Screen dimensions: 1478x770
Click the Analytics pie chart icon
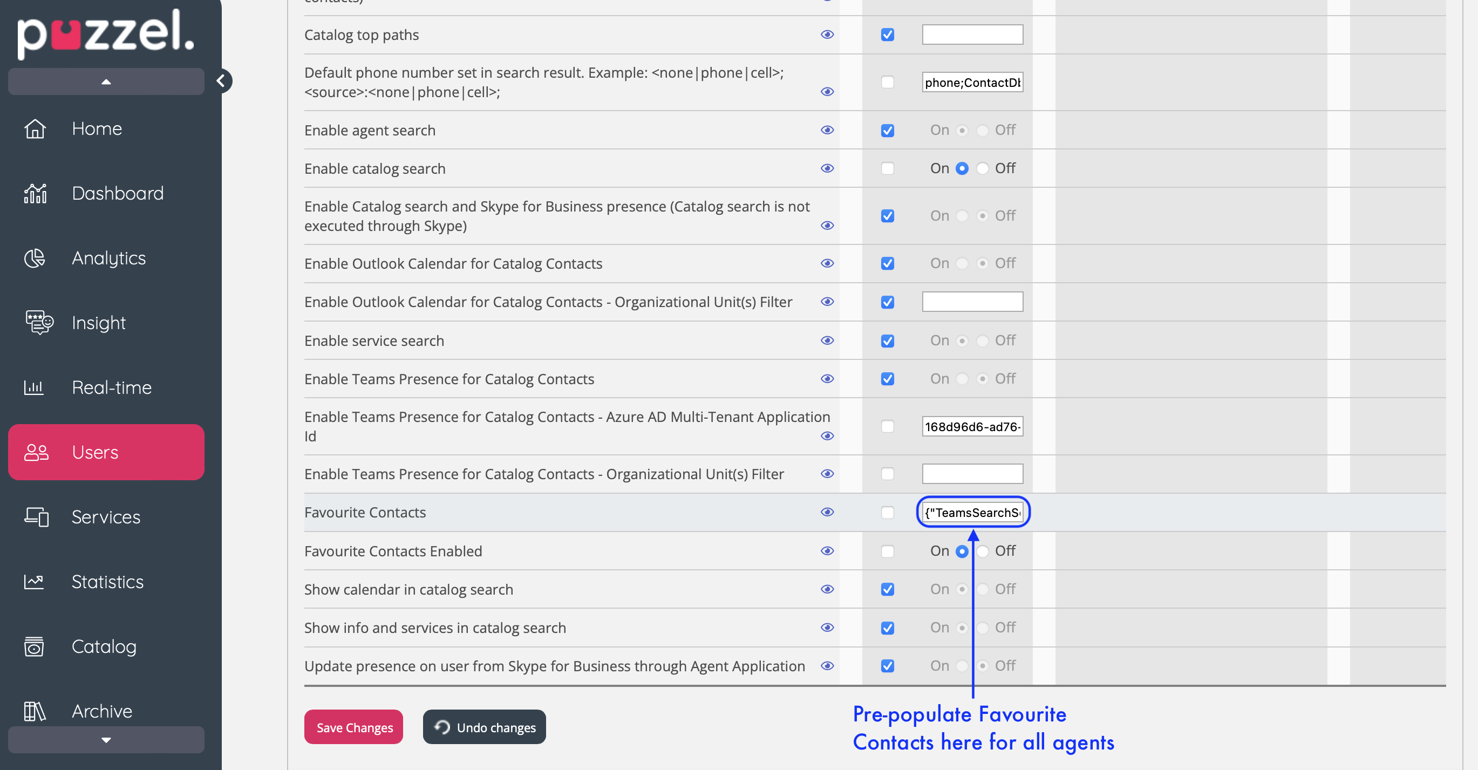35,258
